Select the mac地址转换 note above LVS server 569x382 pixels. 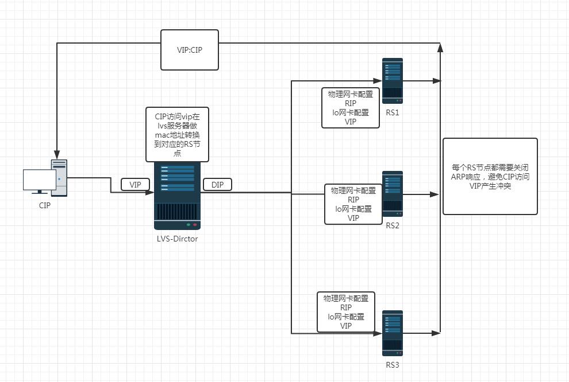click(177, 134)
